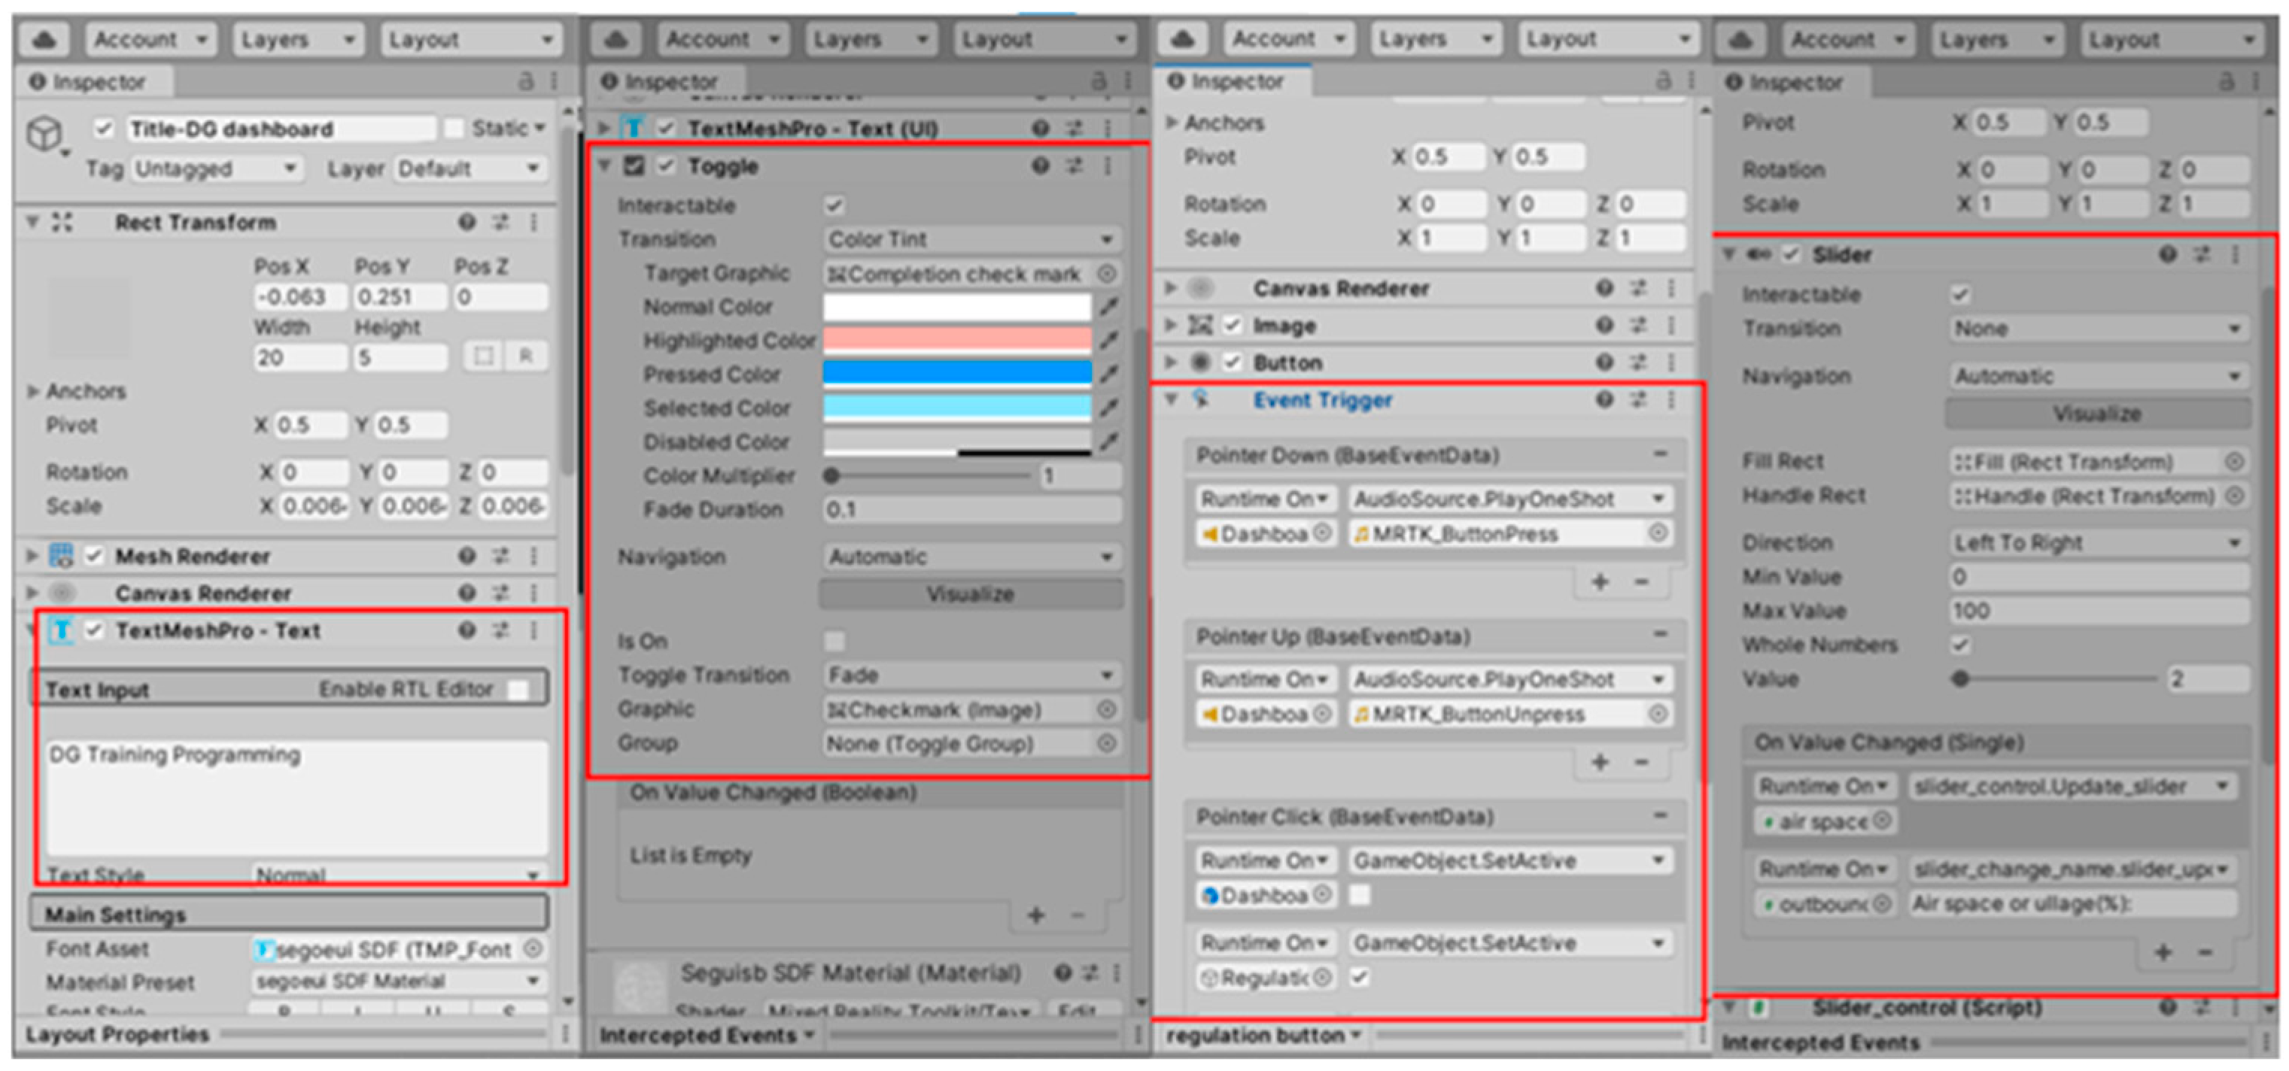
Task: Click the Pressed Color blue swatch
Action: (x=956, y=373)
